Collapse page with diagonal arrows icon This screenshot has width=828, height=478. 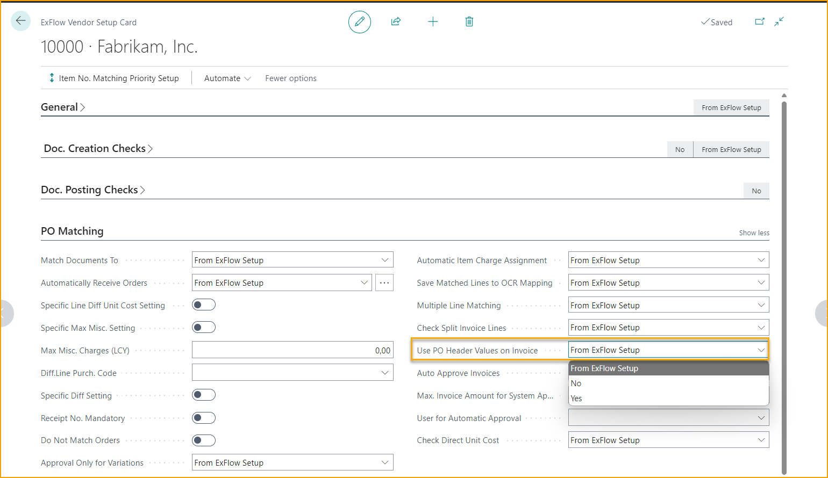(779, 21)
